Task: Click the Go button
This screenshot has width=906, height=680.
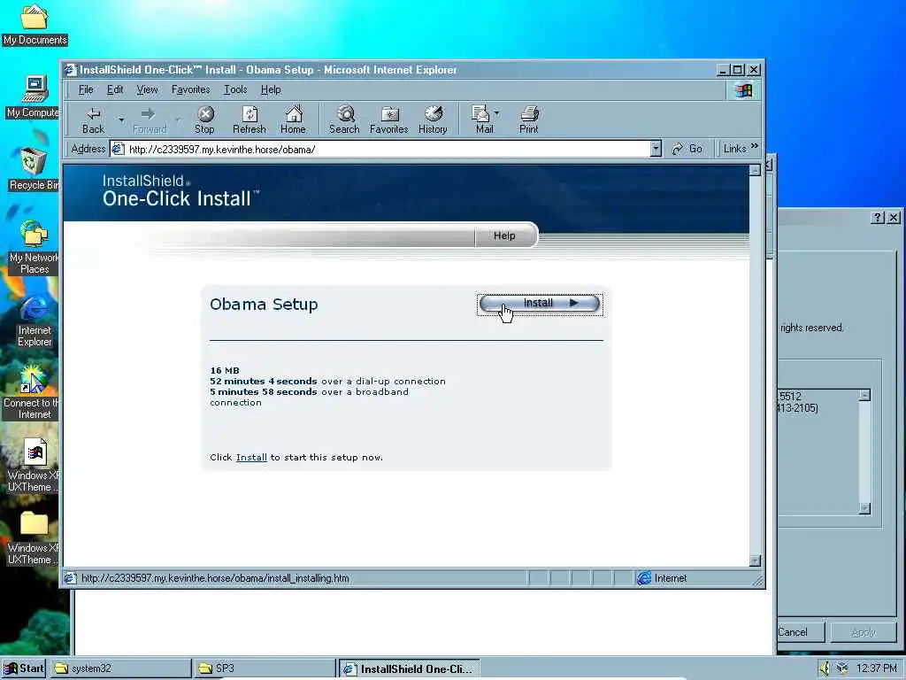Action: (687, 149)
